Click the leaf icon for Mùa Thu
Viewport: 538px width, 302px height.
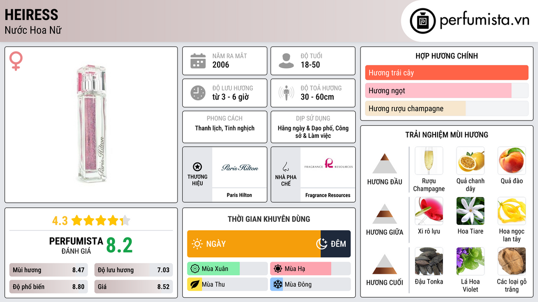[194, 284]
